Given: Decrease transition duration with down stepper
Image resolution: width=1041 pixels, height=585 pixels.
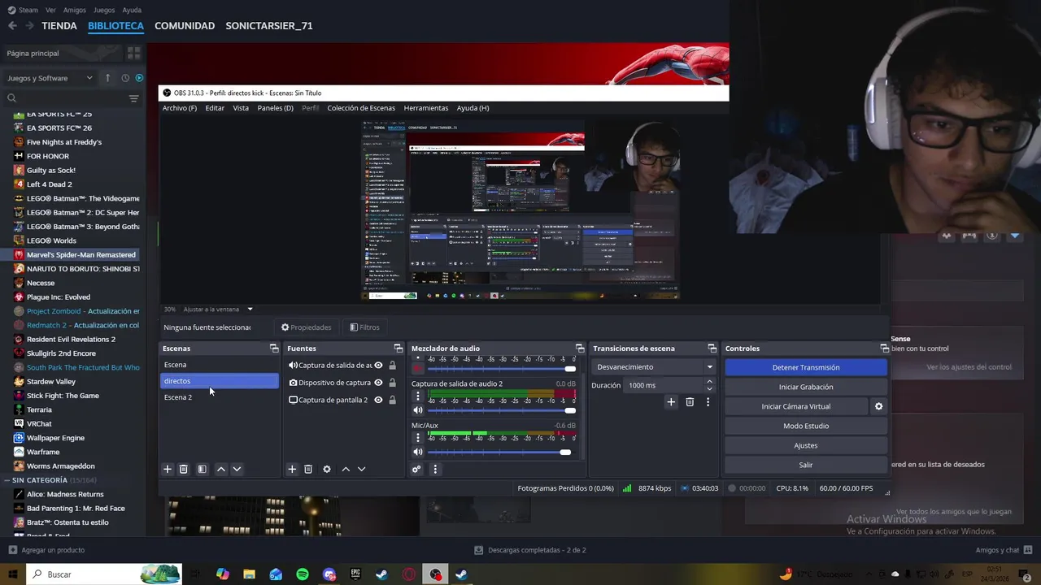Looking at the screenshot, I should click(709, 389).
